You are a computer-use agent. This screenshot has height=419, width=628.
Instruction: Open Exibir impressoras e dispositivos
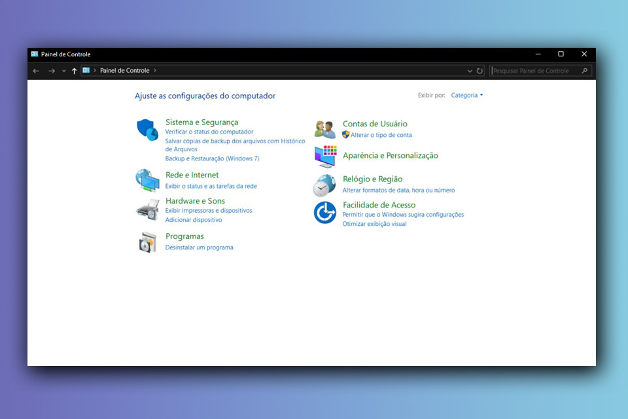coord(209,211)
